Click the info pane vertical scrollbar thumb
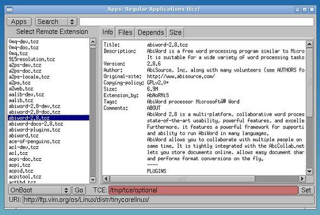The image size is (320, 215). point(309,83)
